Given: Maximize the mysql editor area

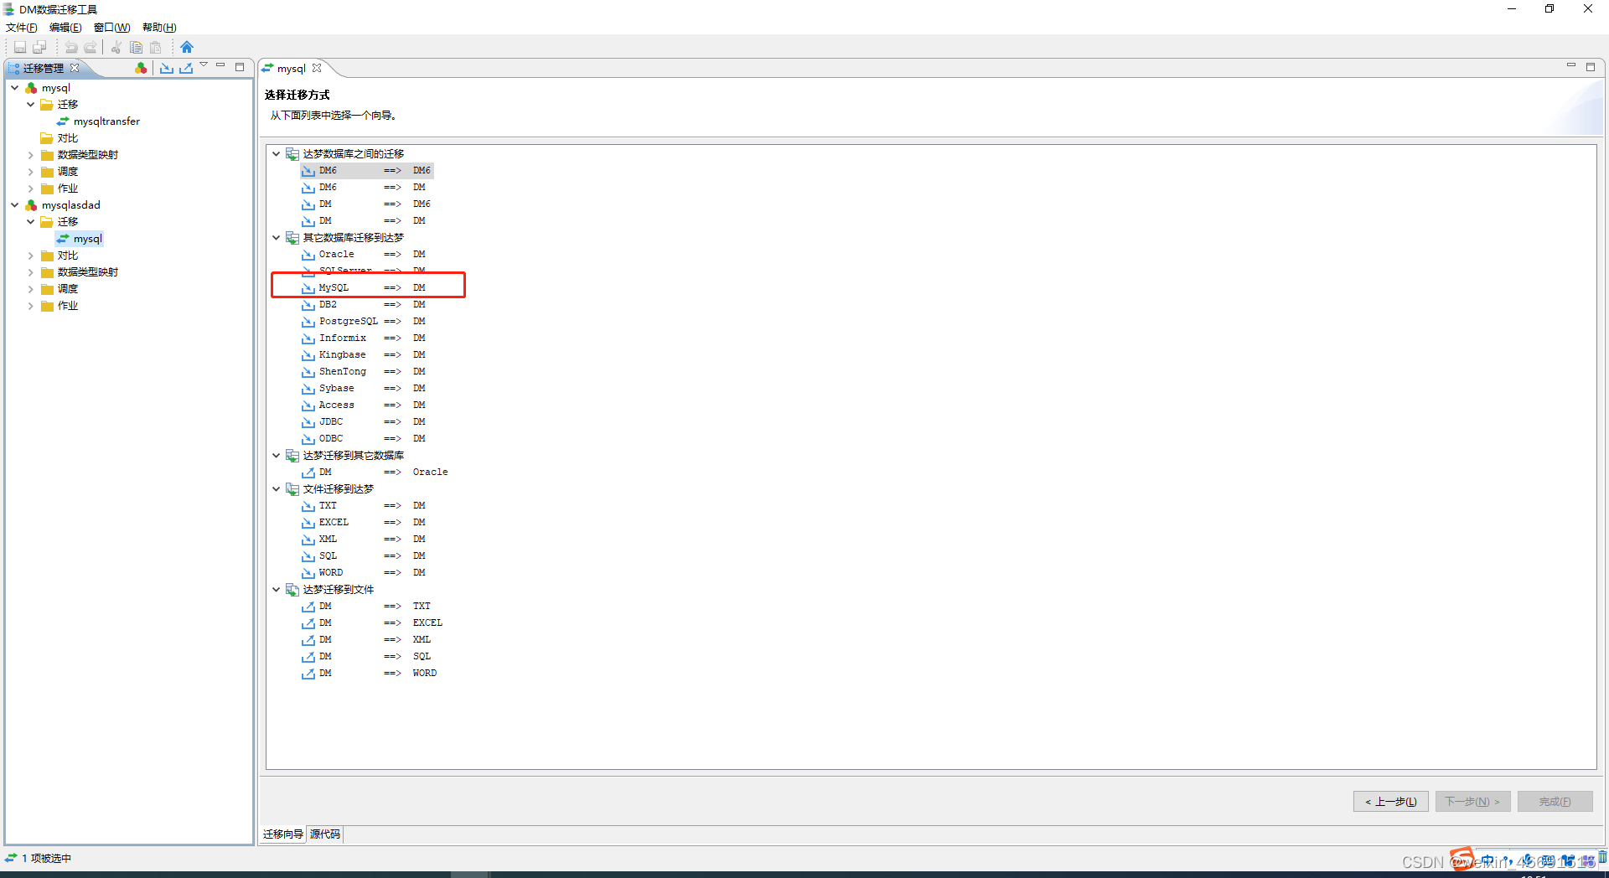Looking at the screenshot, I should click(x=1591, y=67).
